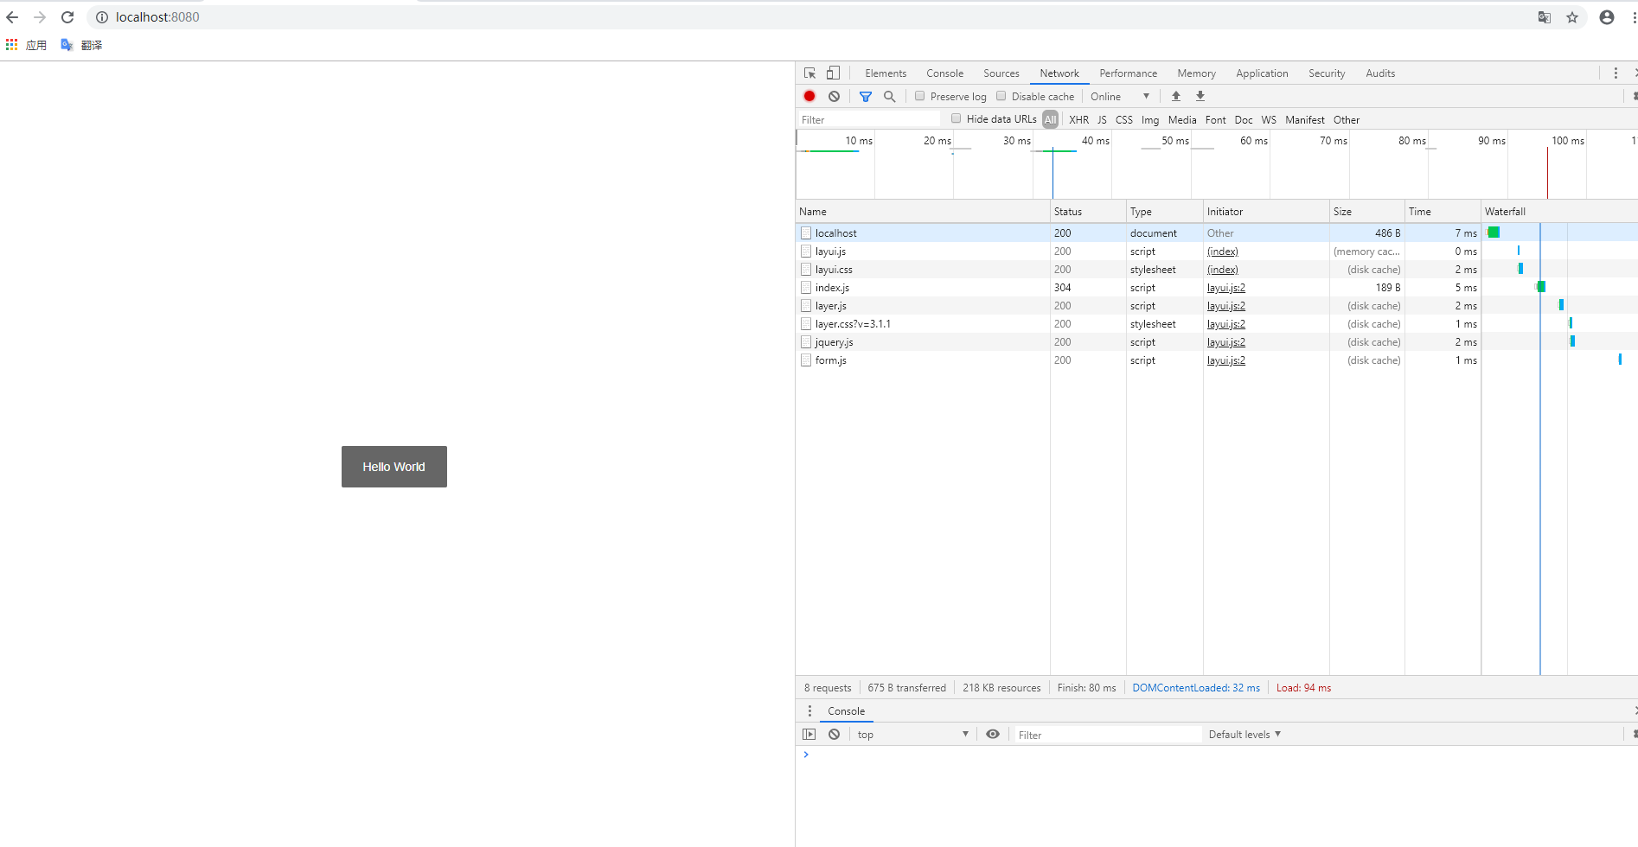
Task: Enable the Preserve log checkbox
Action: pos(919,96)
